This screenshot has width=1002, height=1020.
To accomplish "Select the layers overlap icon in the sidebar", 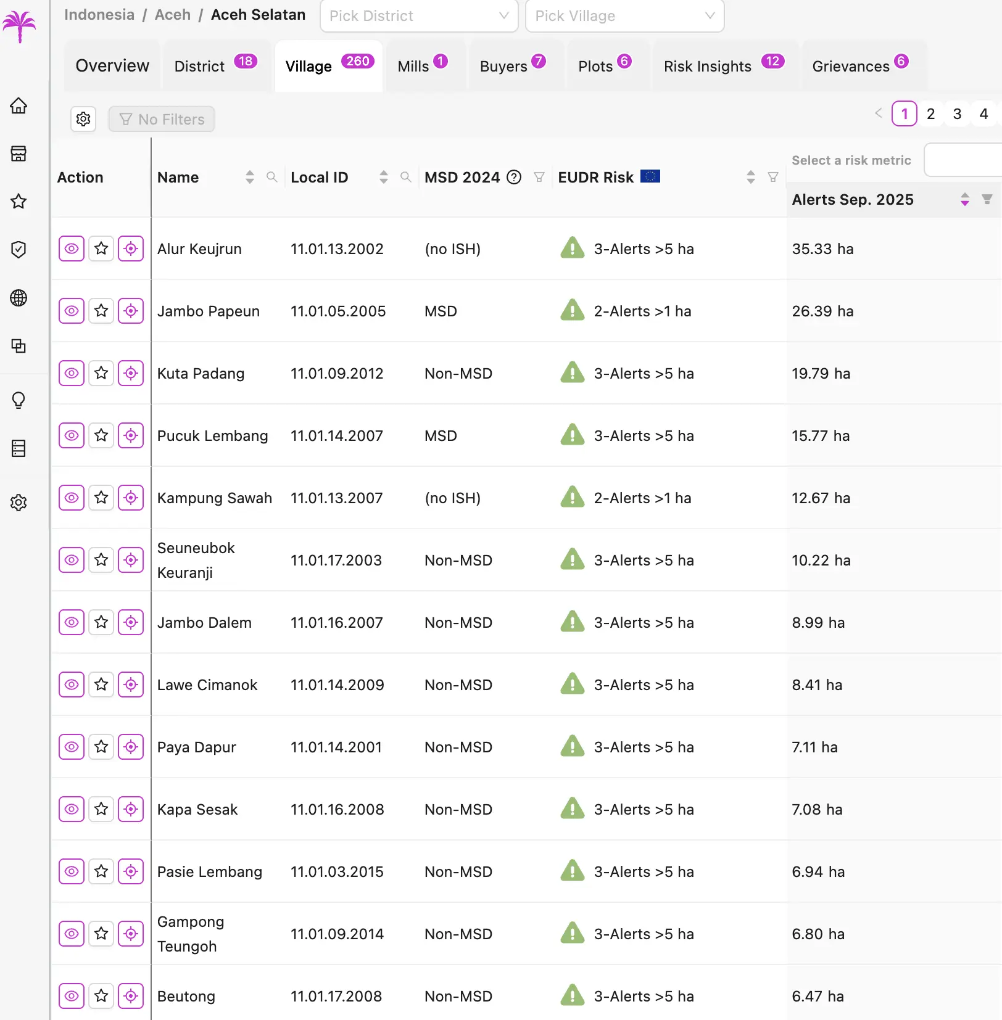I will 19,347.
